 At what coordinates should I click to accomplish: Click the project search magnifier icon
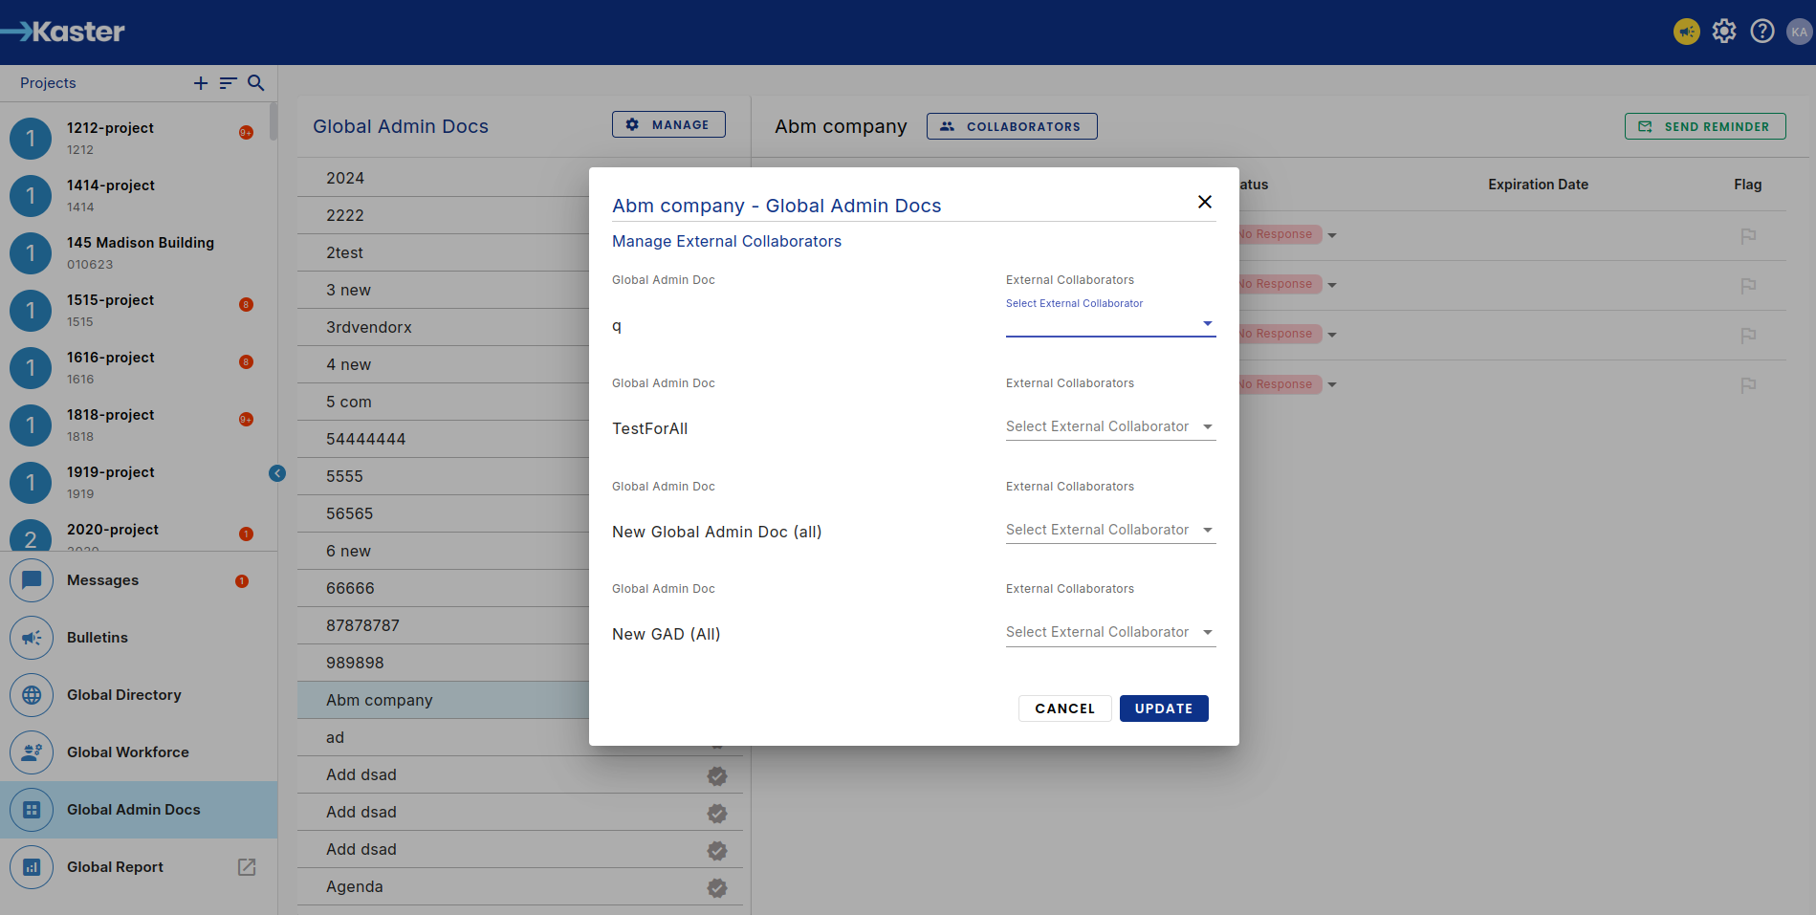tap(255, 83)
